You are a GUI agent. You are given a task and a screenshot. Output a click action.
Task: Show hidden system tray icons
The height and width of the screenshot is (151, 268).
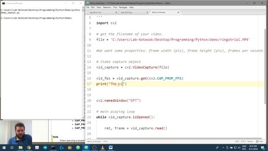coord(223,148)
